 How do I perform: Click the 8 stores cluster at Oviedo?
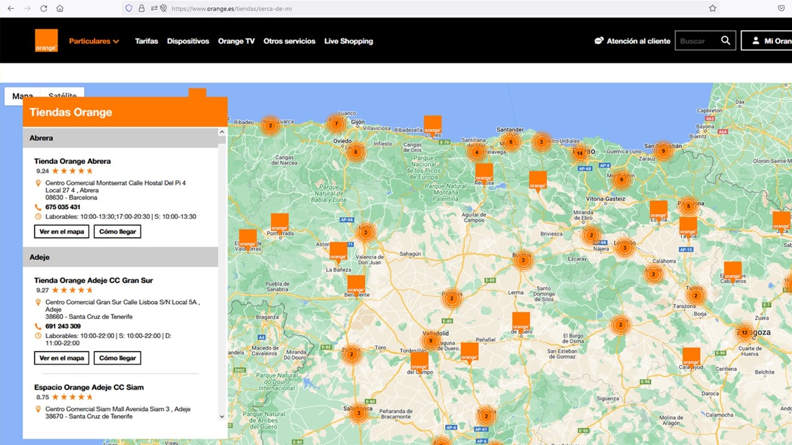[x=355, y=152]
